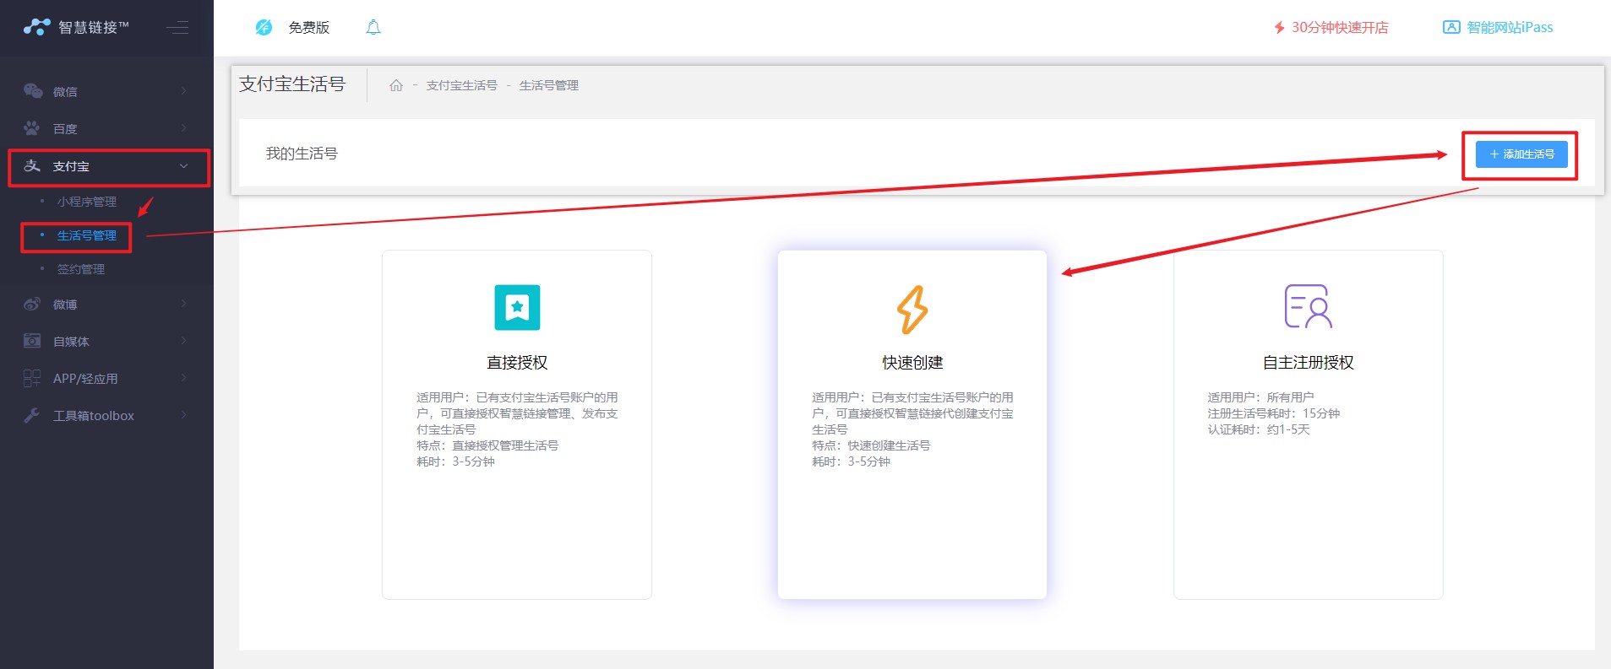Expand the 百度 menu chevron

coord(183,128)
